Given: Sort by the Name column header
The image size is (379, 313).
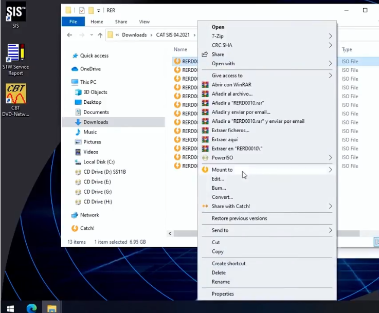Looking at the screenshot, I should point(181,49).
